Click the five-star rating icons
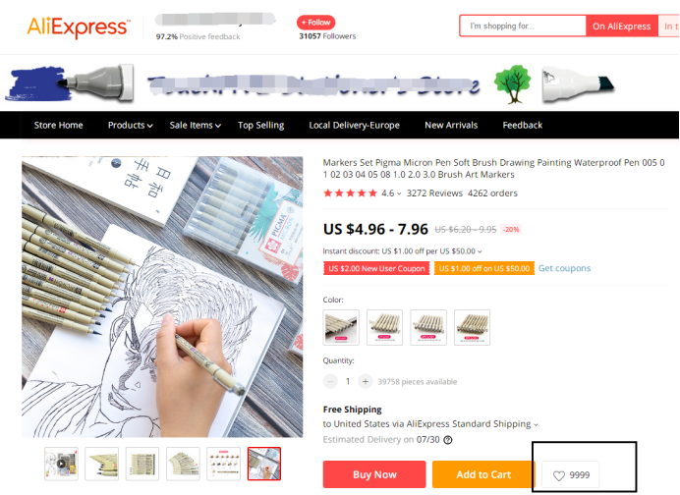Viewport: 680px width, 495px height. click(x=351, y=193)
